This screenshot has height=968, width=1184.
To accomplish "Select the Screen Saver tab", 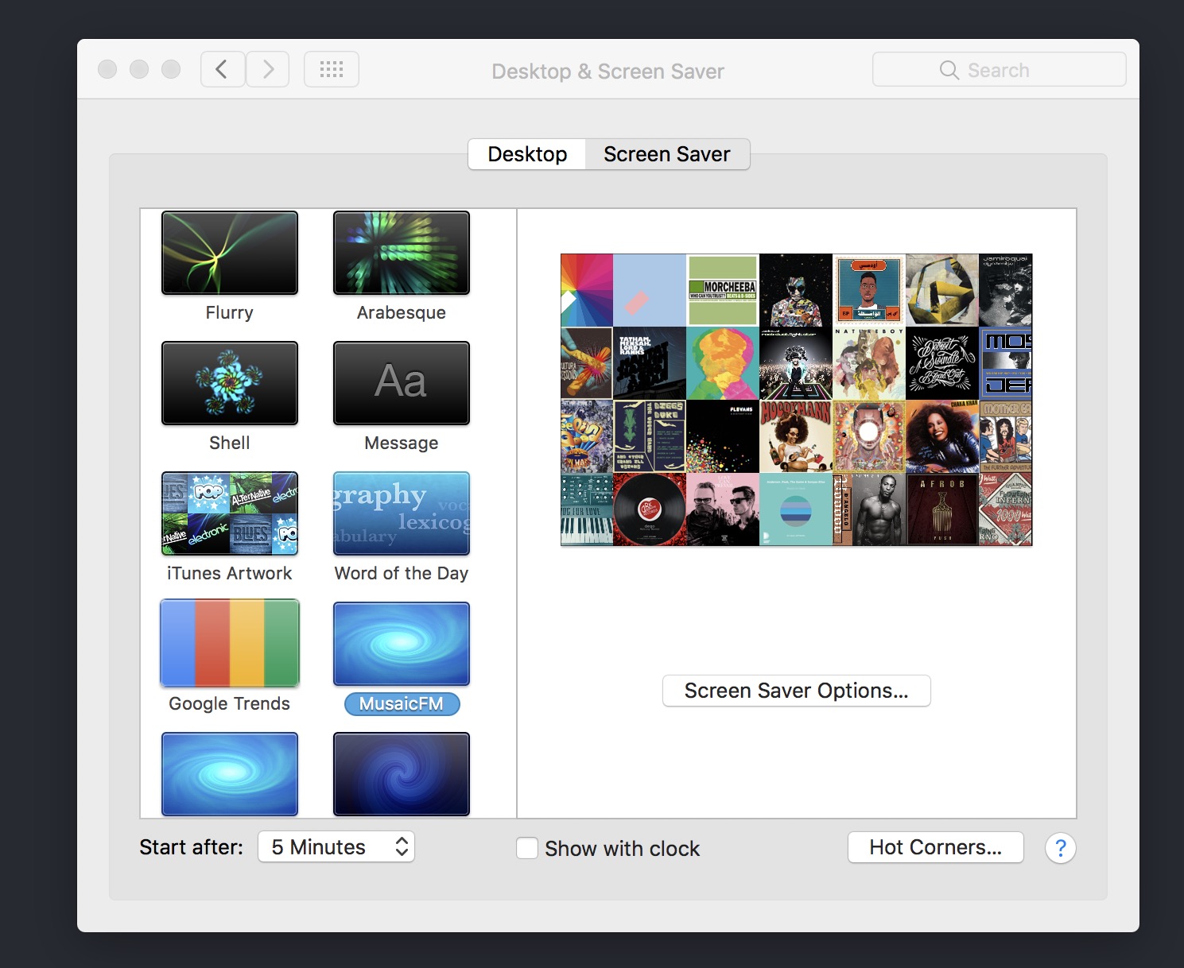I will coord(666,154).
